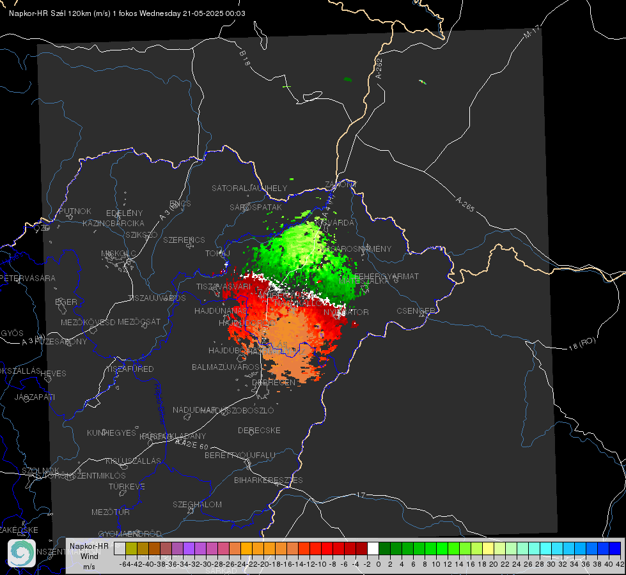This screenshot has height=575, width=626.
Task: Click the 'BERETTYÓÚJFALU' city label
Action: (240, 456)
